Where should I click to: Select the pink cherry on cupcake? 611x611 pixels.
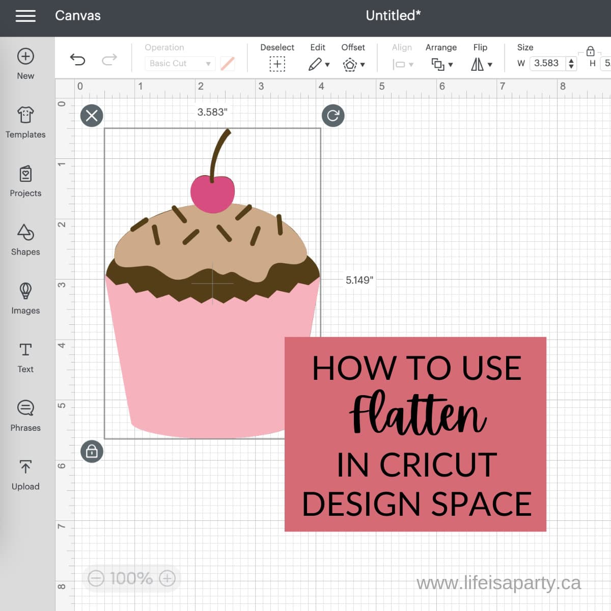pyautogui.click(x=212, y=193)
